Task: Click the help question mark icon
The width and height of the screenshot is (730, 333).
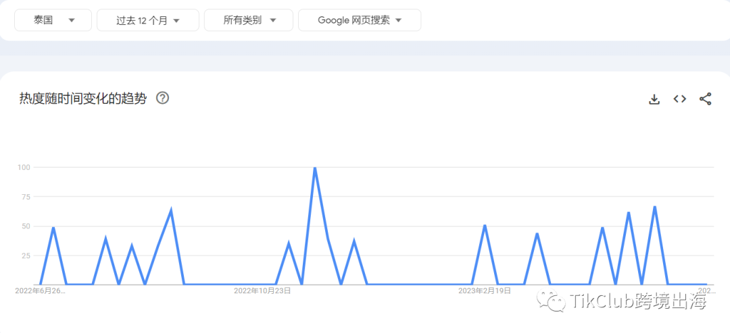Action: 162,98
